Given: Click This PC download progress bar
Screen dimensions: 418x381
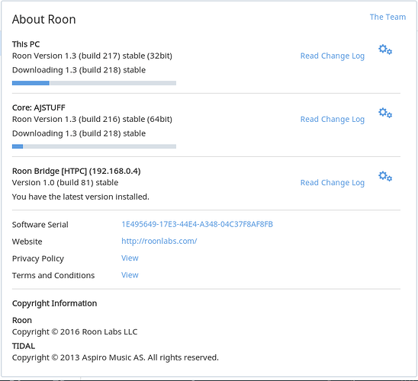Looking at the screenshot, I should point(94,83).
